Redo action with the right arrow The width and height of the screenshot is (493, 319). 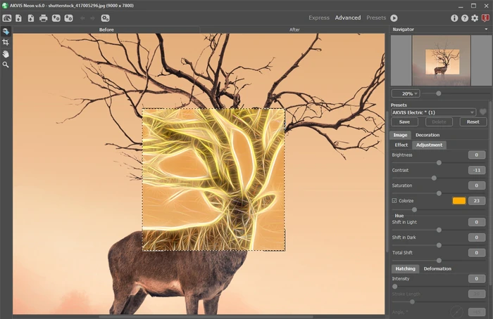click(92, 18)
